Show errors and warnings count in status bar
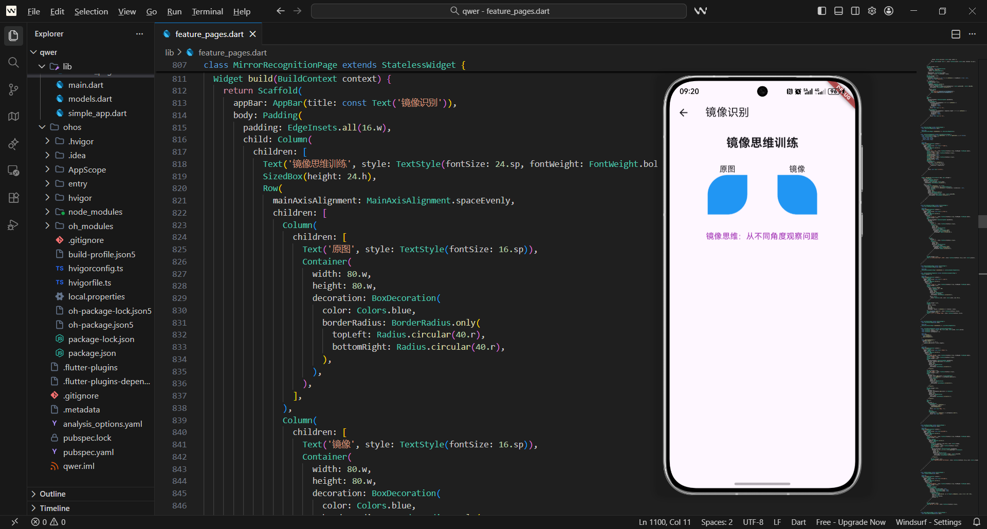The height and width of the screenshot is (529, 987). 48,522
